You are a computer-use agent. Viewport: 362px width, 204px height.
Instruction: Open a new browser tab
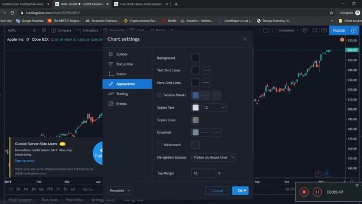point(176,4)
